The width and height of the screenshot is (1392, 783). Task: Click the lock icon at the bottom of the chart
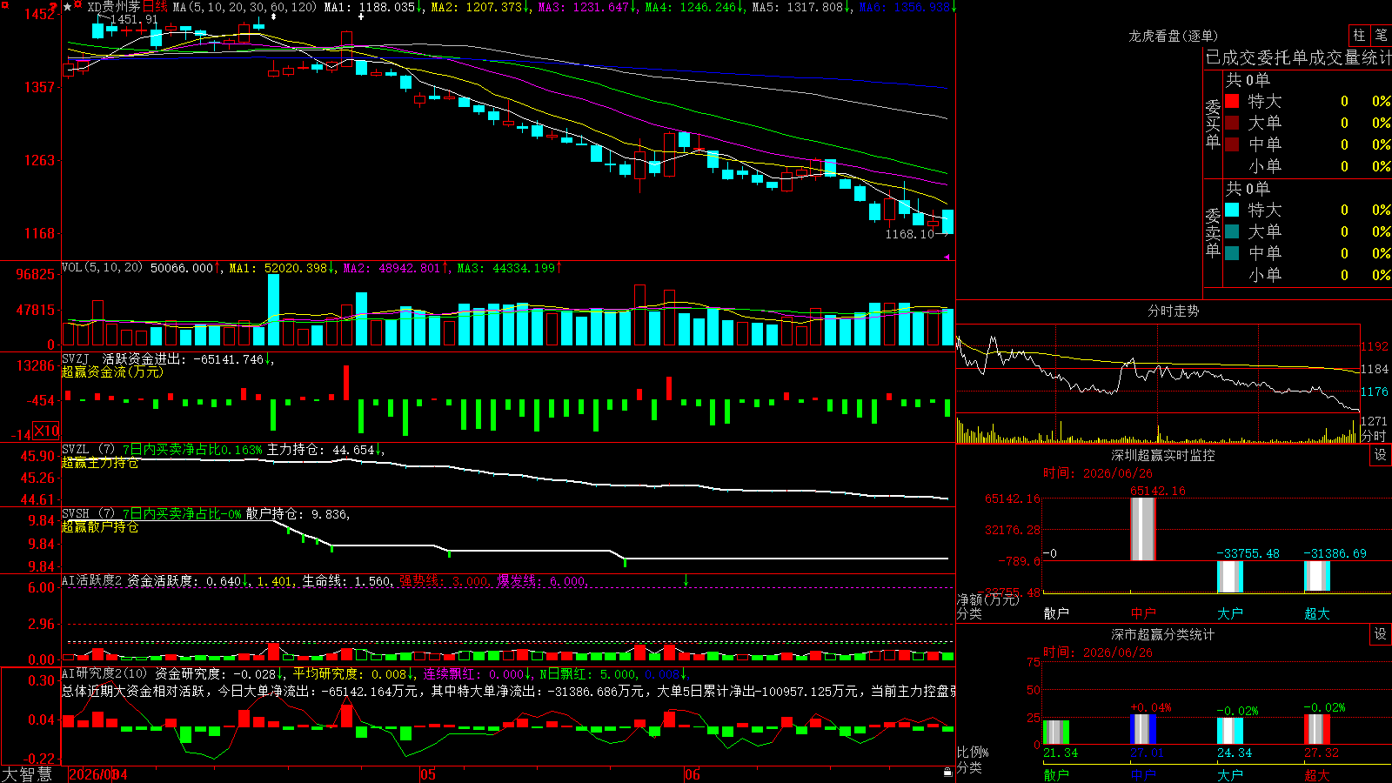click(947, 772)
